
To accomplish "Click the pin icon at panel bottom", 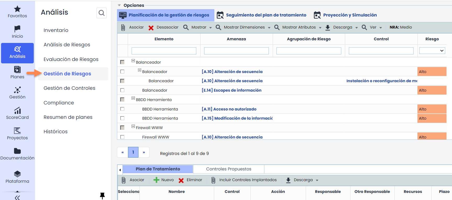I will pyautogui.click(x=102, y=196).
